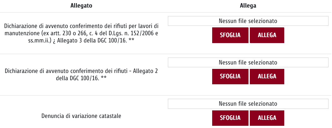Attach the file for the Allegato 2 declaration
The width and height of the screenshot is (332, 128).
click(267, 76)
